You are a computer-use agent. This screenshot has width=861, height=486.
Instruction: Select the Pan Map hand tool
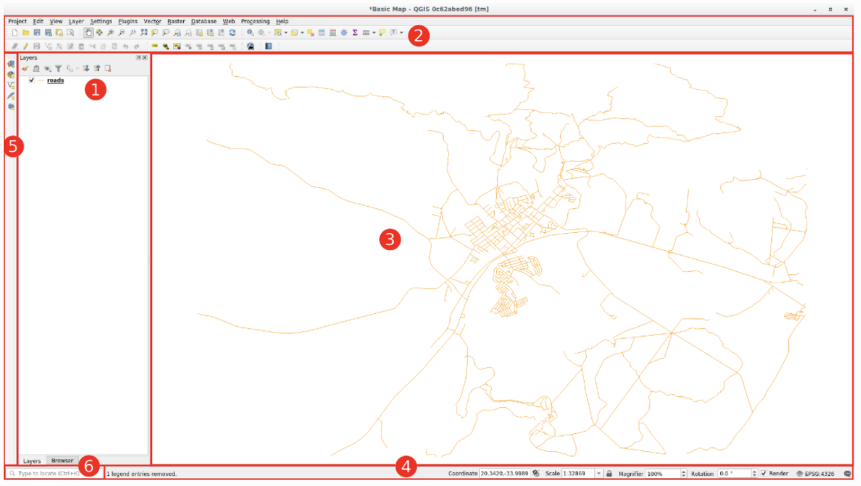(x=89, y=32)
